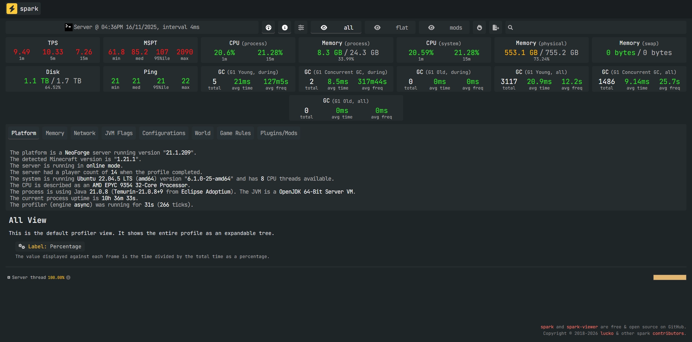692x342 pixels.
Task: Click the spark lightning bolt logo
Action: point(12,9)
